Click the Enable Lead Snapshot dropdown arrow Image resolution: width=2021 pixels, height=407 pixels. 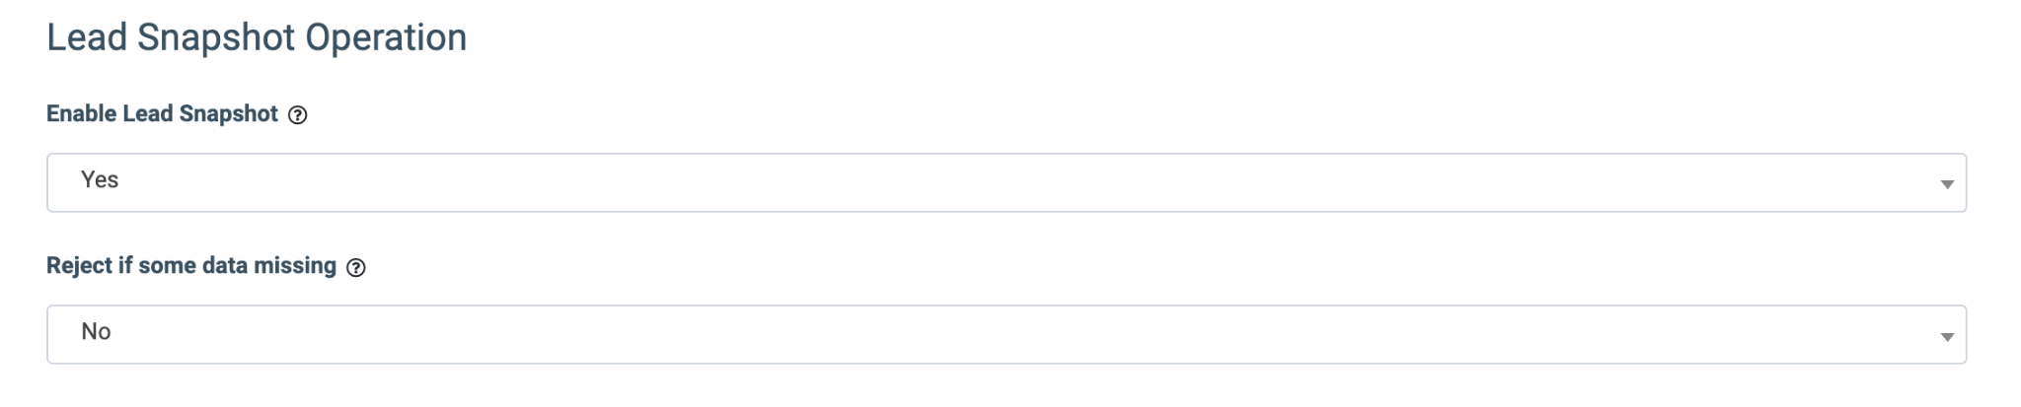click(x=1946, y=184)
